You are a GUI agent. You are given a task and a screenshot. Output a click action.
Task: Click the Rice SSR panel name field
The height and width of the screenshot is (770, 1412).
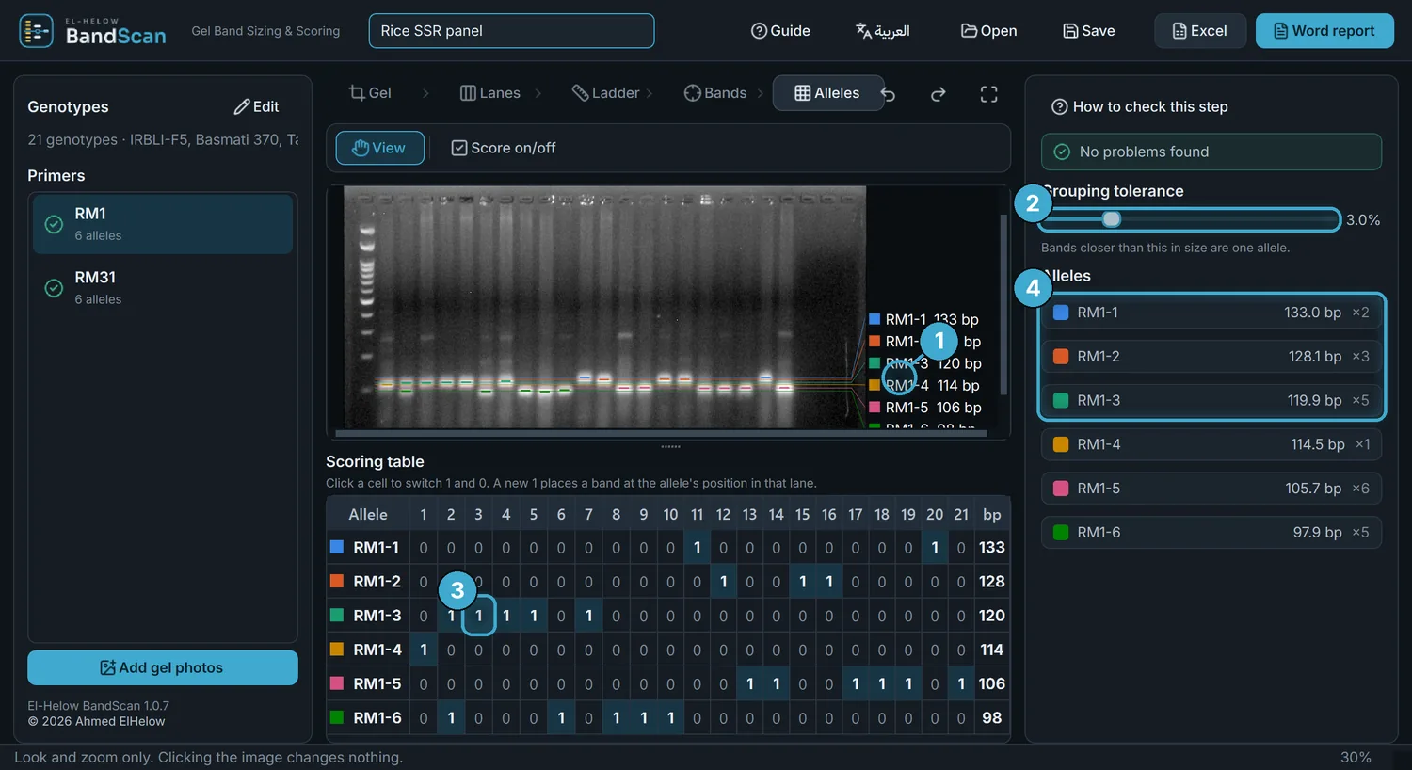[511, 31]
